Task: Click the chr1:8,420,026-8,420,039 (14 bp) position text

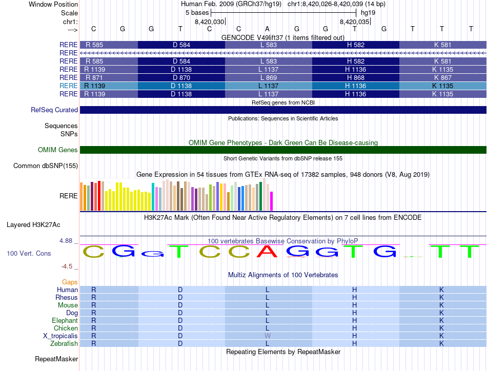Action: (x=336, y=4)
